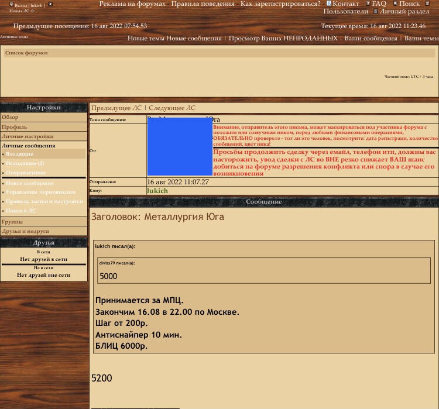Screen dimensions: 439x409
Task: Click the Поиск search icon
Action: coord(395,4)
